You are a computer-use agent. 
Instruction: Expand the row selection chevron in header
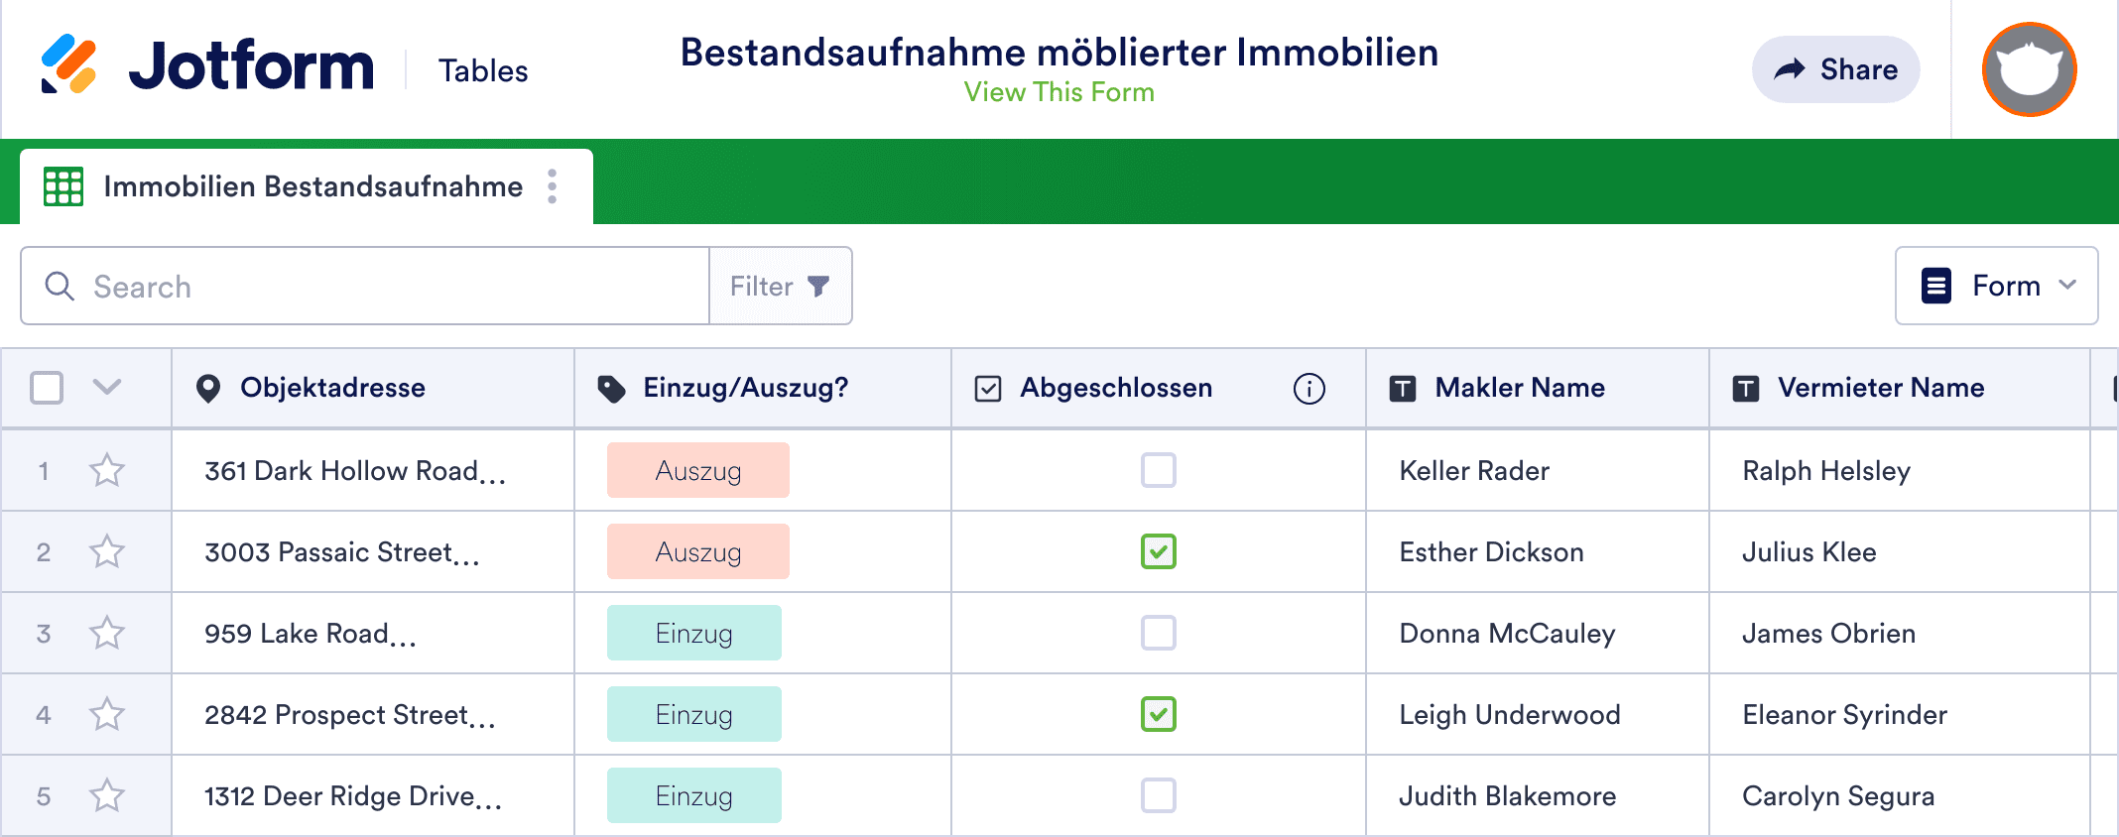tap(107, 387)
